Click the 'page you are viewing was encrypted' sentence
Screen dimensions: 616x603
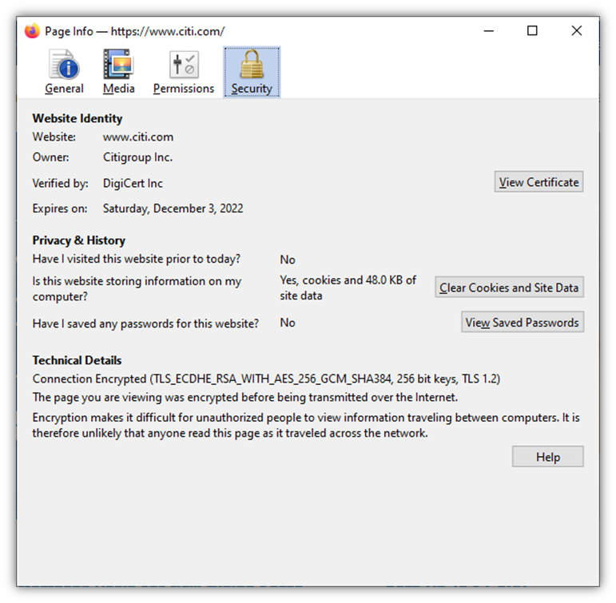pos(245,397)
